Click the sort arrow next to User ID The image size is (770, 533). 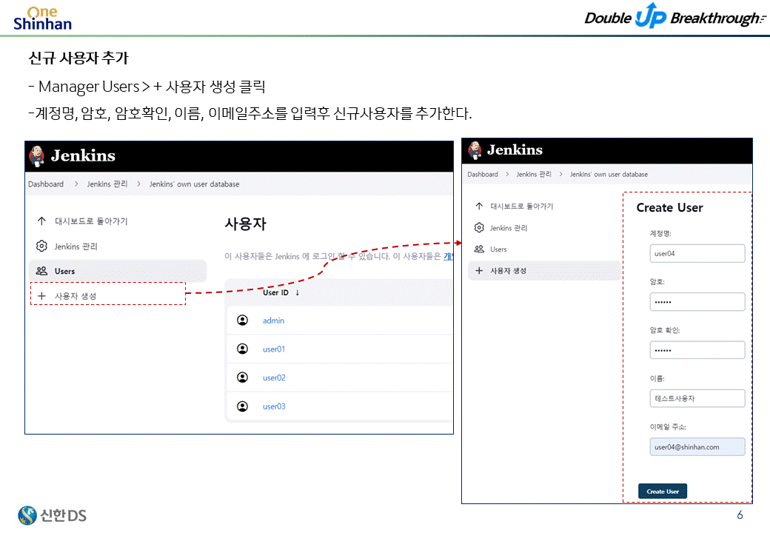tap(297, 292)
